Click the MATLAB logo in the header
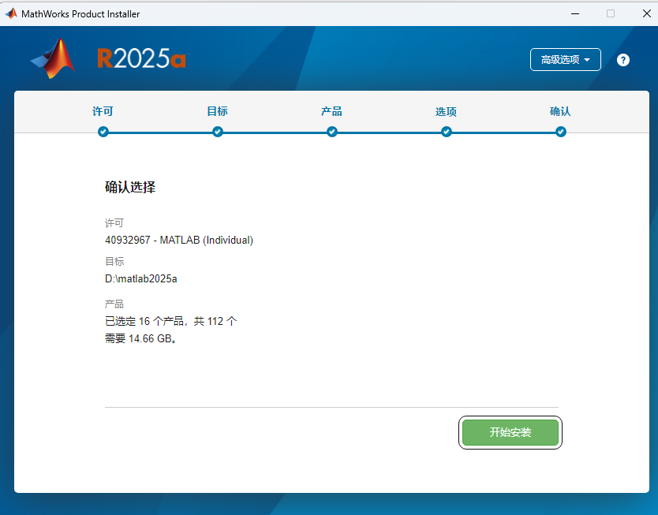658x515 pixels. pyautogui.click(x=54, y=58)
